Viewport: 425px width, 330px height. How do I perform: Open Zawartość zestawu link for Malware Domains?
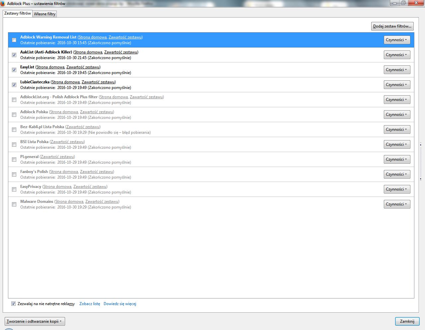point(102,202)
